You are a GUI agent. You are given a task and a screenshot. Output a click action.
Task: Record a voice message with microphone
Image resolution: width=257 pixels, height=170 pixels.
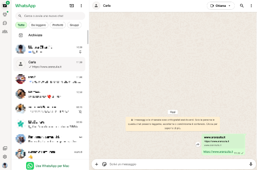tap(251, 164)
